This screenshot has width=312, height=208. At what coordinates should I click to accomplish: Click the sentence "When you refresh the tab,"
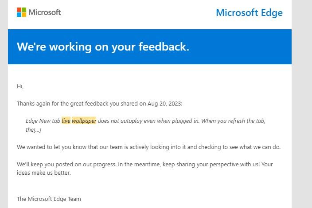click(x=233, y=121)
